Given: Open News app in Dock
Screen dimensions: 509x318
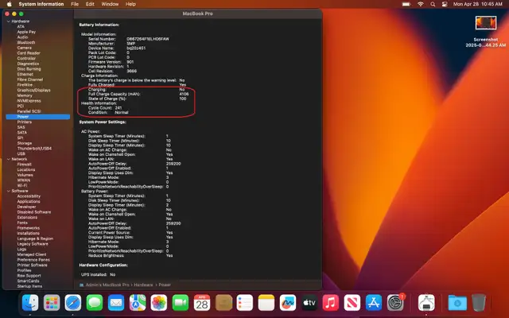Looking at the screenshot, I should [x=352, y=303].
